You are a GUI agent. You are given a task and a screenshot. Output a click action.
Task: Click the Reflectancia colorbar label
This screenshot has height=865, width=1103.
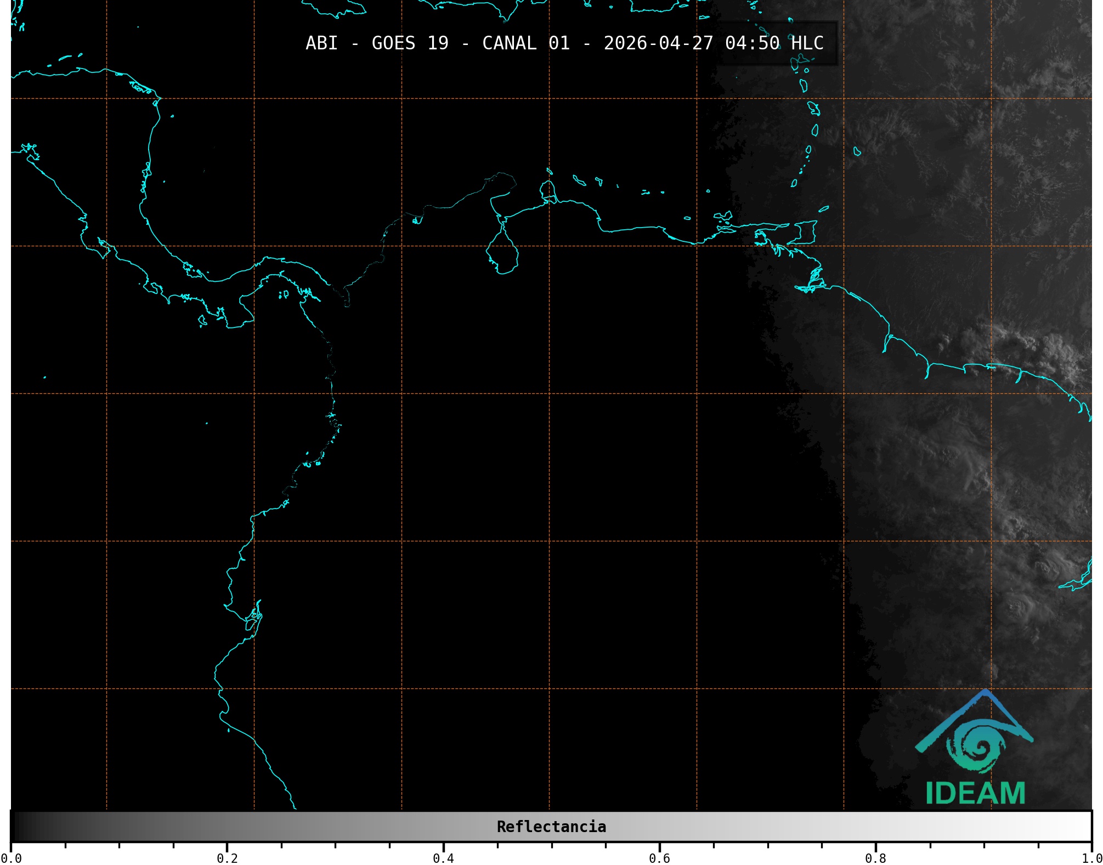(x=551, y=827)
